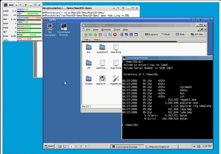Screen dimensions: 221x154
Task: Click the Home icon in explorer toolbar
Action: 100,35
